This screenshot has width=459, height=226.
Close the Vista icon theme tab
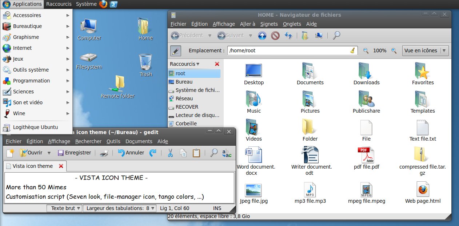tap(61, 166)
